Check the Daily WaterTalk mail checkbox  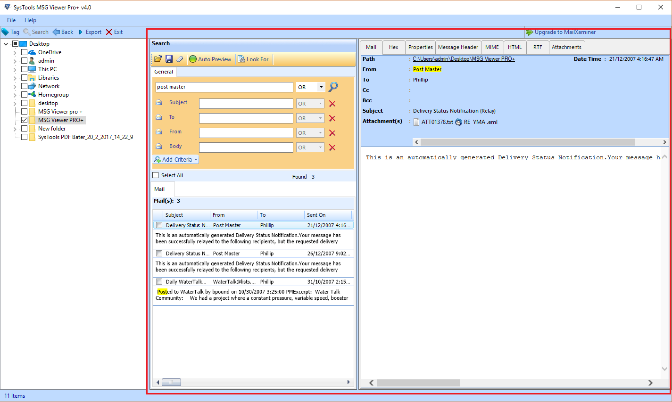(159, 282)
